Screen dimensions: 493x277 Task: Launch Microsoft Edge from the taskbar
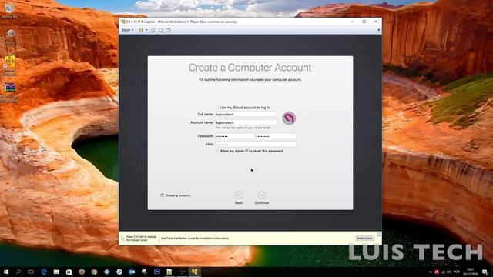click(44, 272)
